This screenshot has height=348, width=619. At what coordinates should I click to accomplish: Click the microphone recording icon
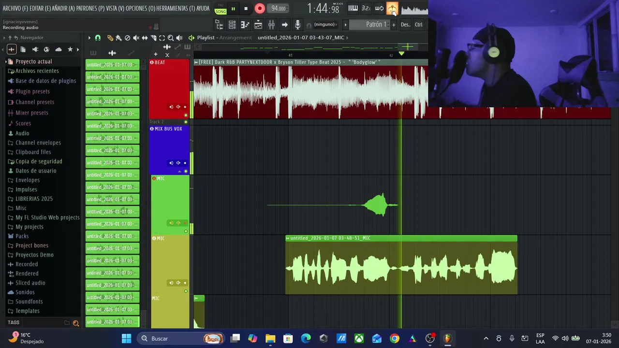click(x=297, y=25)
